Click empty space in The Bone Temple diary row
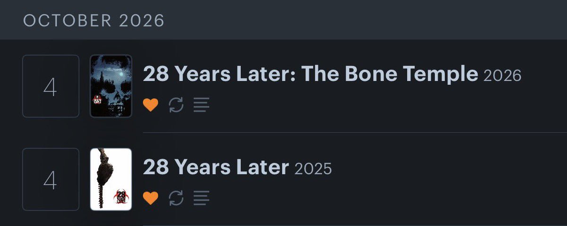The image size is (567, 226). coord(378,105)
